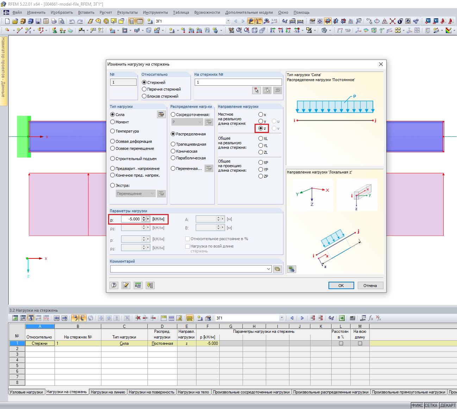The width and height of the screenshot is (457, 409).
Task: Click the New model icon in toolbar
Action: (7, 21)
